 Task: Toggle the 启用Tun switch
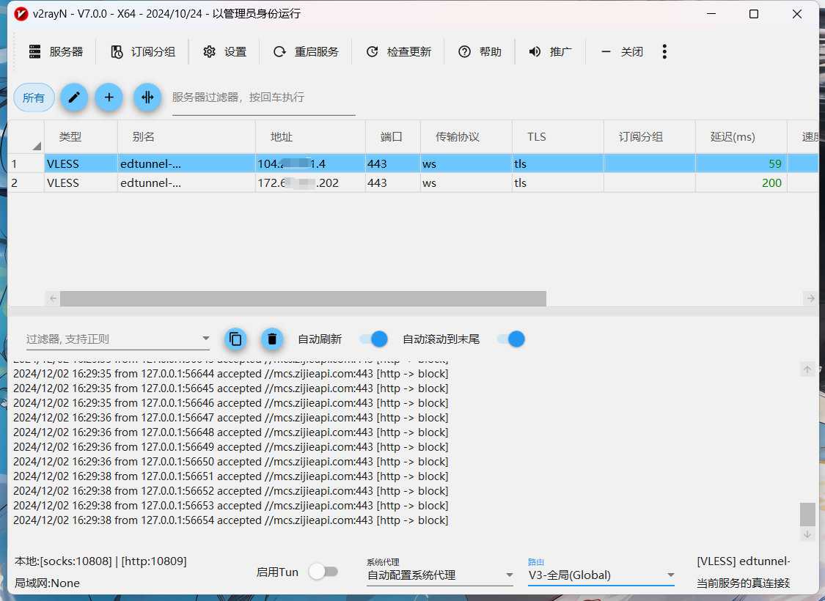(323, 572)
